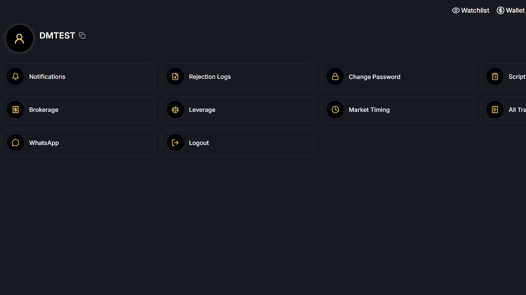Open the Notifications card
Image resolution: width=526 pixels, height=295 pixels.
pyautogui.click(x=78, y=77)
